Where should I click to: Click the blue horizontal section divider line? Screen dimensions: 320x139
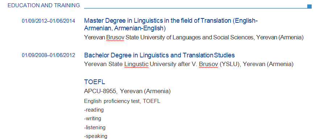coord(195,8)
